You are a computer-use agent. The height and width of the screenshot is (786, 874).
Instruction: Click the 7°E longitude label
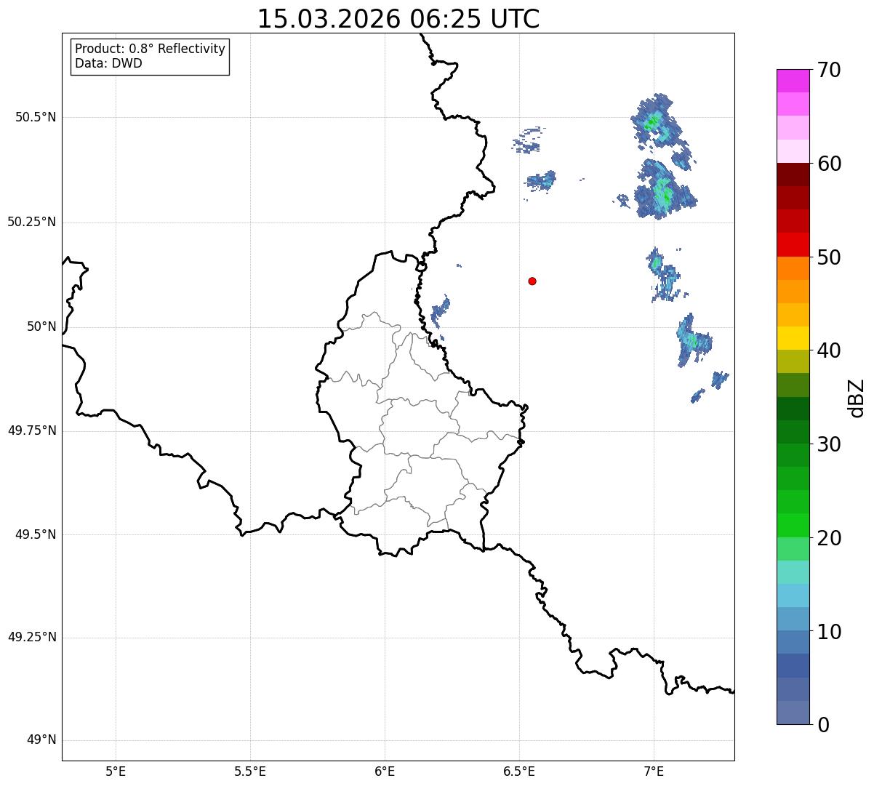click(654, 771)
